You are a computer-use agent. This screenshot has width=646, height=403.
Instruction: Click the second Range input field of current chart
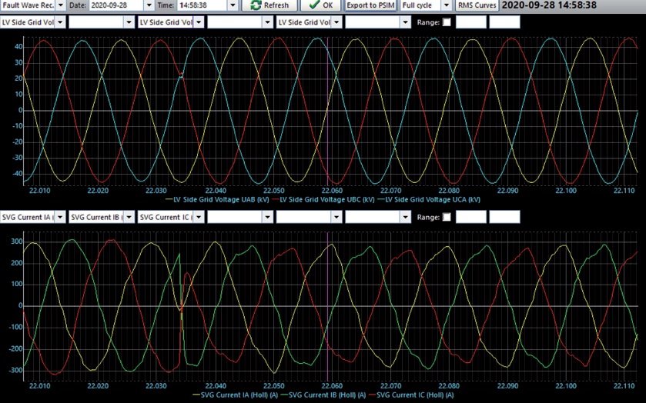coord(504,217)
